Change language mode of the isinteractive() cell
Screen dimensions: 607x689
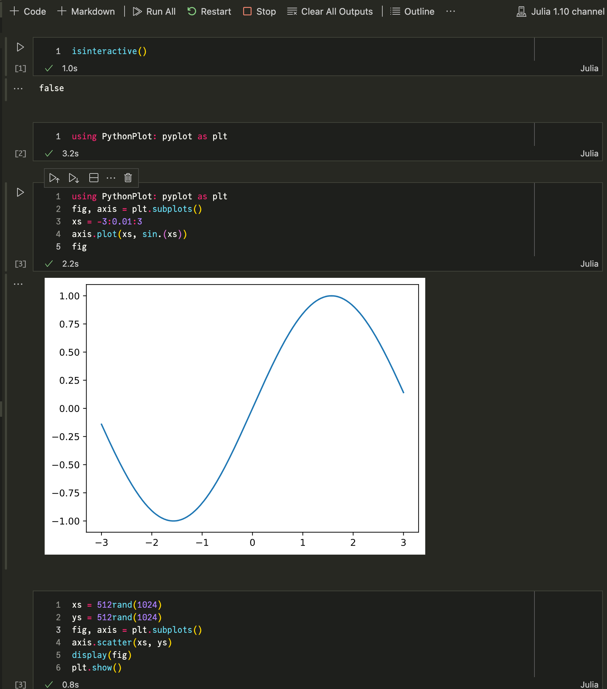589,68
